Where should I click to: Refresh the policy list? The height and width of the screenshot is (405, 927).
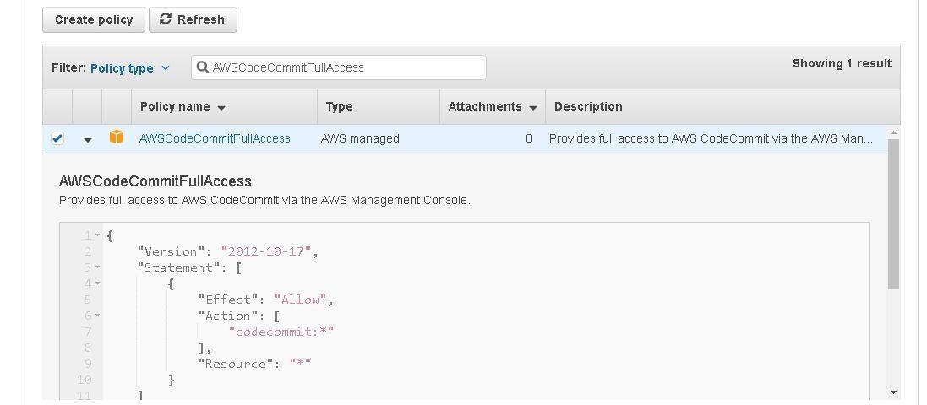[x=193, y=19]
